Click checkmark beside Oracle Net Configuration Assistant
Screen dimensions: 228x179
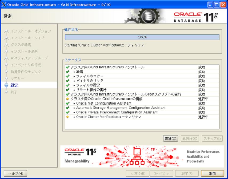pyautogui.click(x=67, y=103)
